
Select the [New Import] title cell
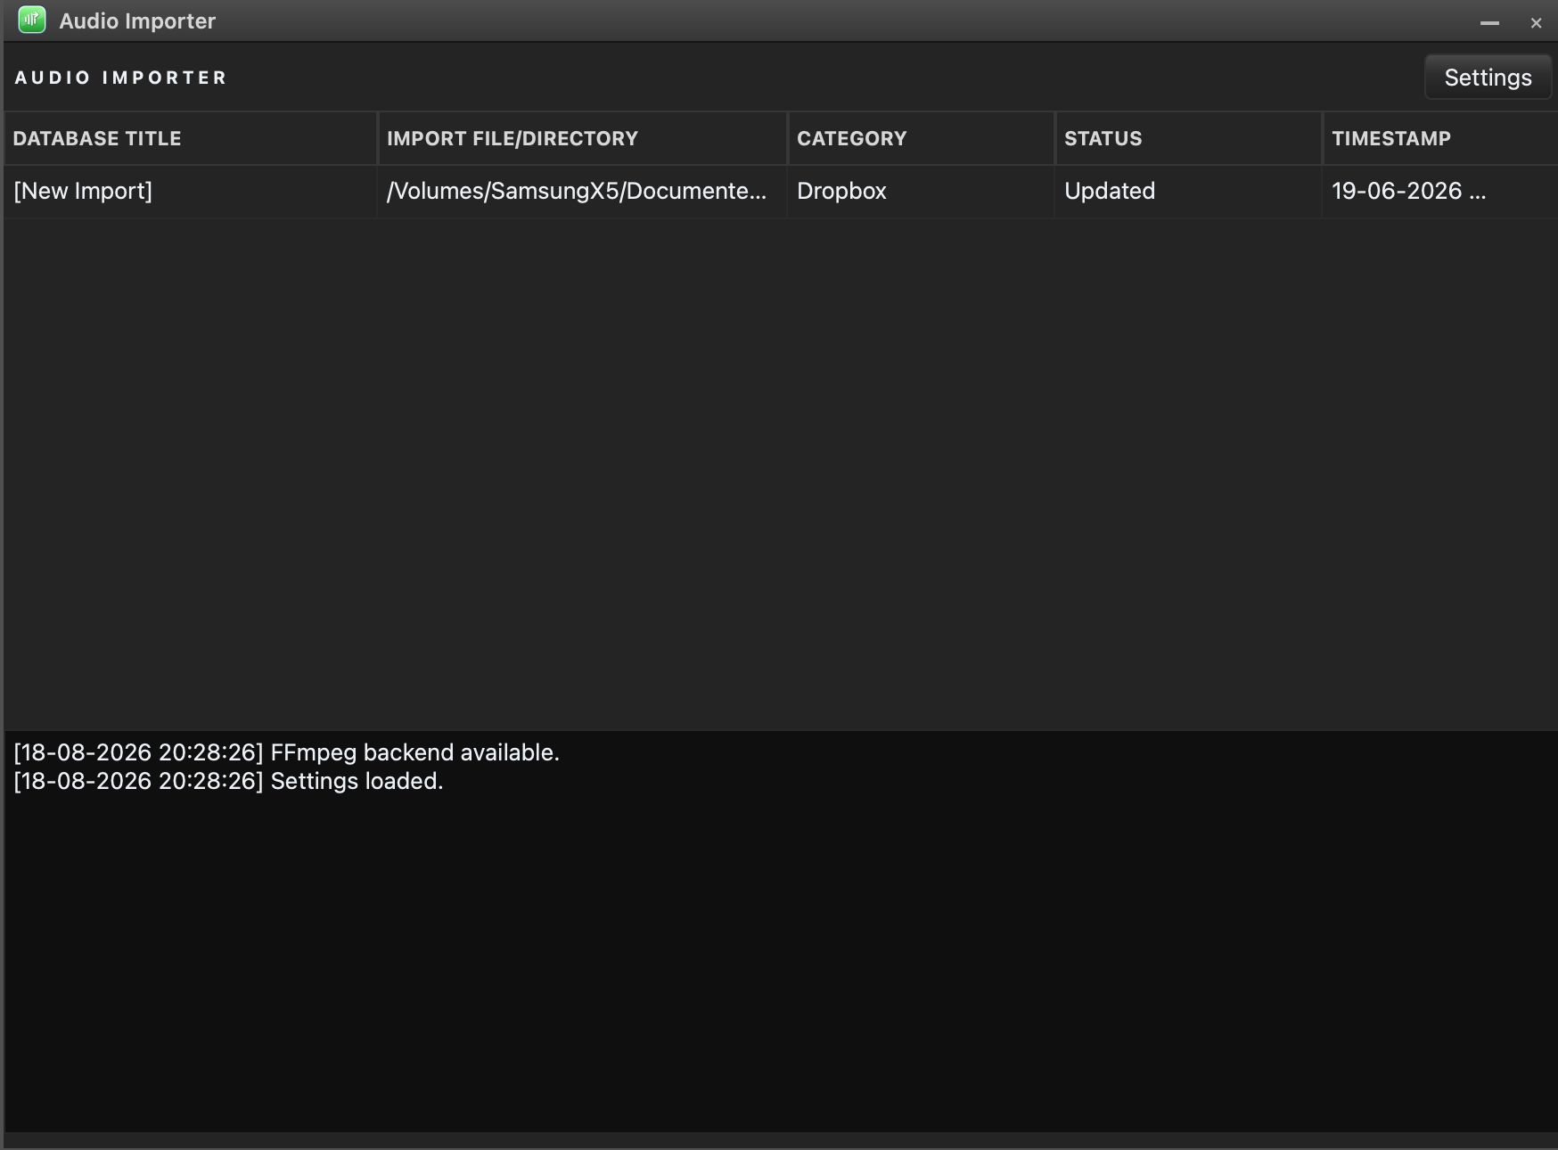pos(191,191)
